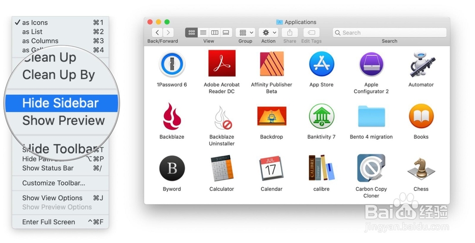The image size is (475, 243).
Task: Select the calibre books icon
Action: coord(322,168)
